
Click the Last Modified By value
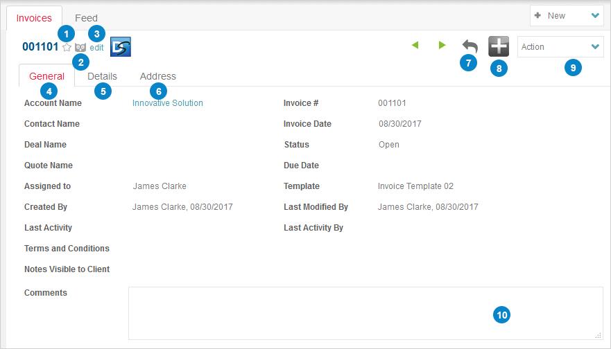428,207
